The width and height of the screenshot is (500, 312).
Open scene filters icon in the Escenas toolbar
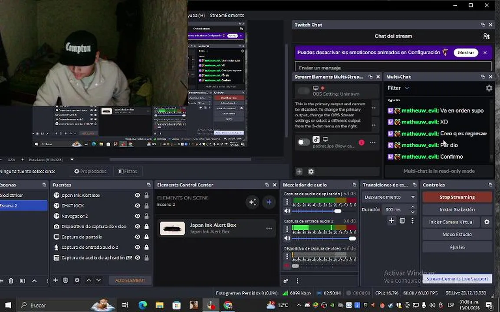click(22, 281)
